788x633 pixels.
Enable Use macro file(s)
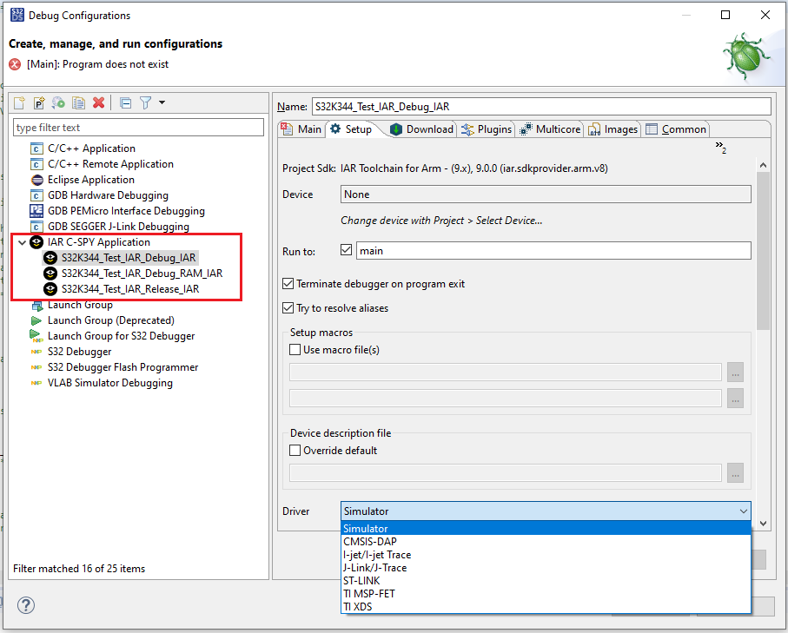tap(295, 349)
